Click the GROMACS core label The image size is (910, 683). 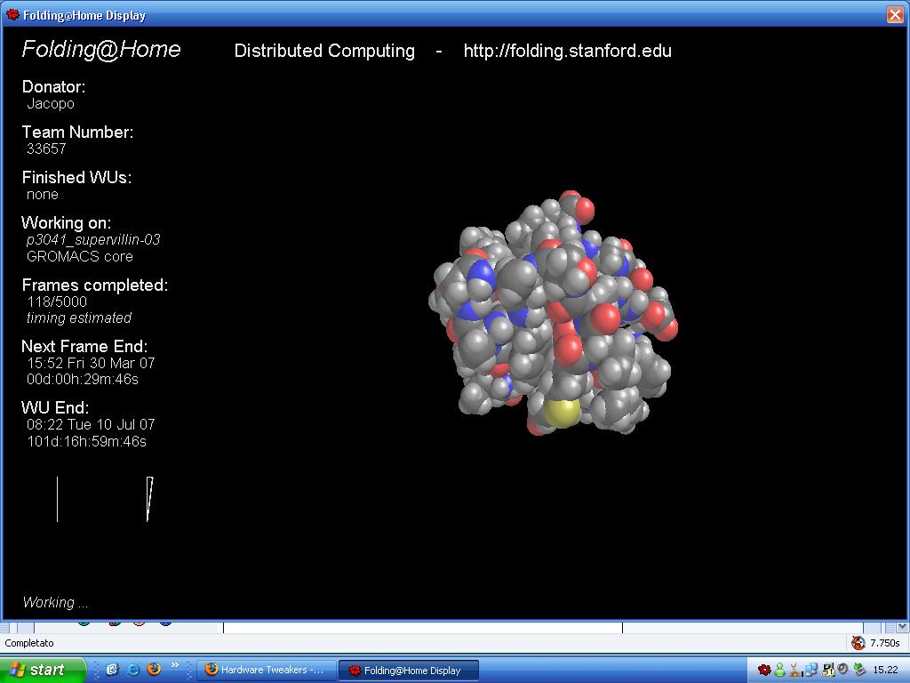click(x=79, y=256)
